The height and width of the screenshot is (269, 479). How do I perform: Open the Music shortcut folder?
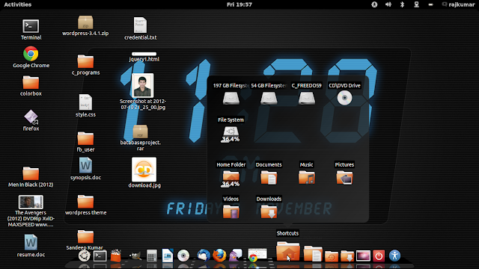[x=306, y=177]
